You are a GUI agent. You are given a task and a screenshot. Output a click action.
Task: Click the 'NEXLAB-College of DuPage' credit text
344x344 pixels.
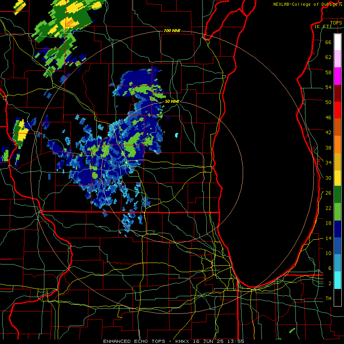306,4
